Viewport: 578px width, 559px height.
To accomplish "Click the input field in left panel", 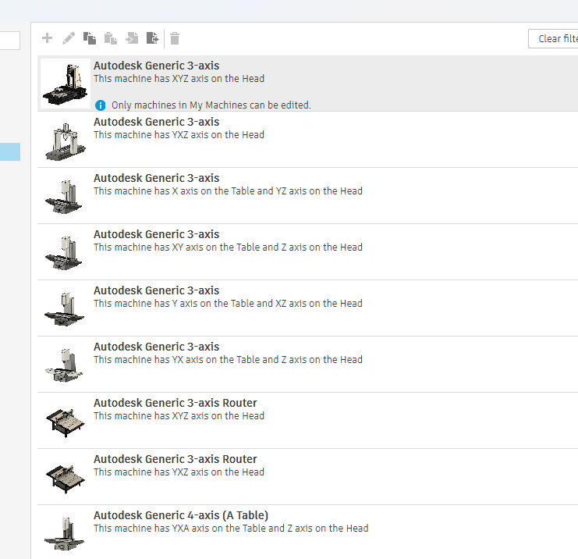I will [x=10, y=41].
